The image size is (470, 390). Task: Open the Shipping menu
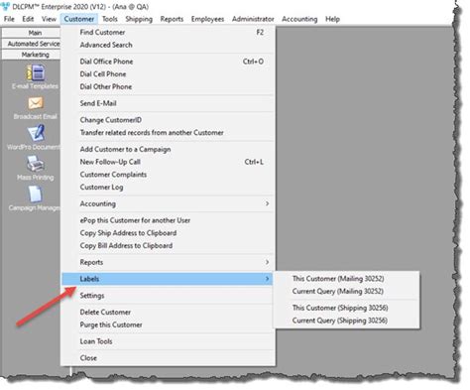coord(139,19)
